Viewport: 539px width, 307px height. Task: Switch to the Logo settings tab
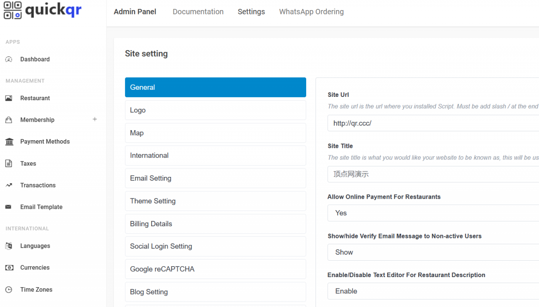216,110
